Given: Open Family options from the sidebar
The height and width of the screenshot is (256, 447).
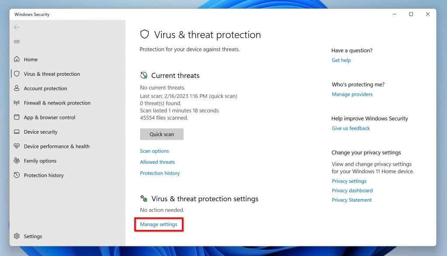Looking at the screenshot, I should tap(40, 161).
